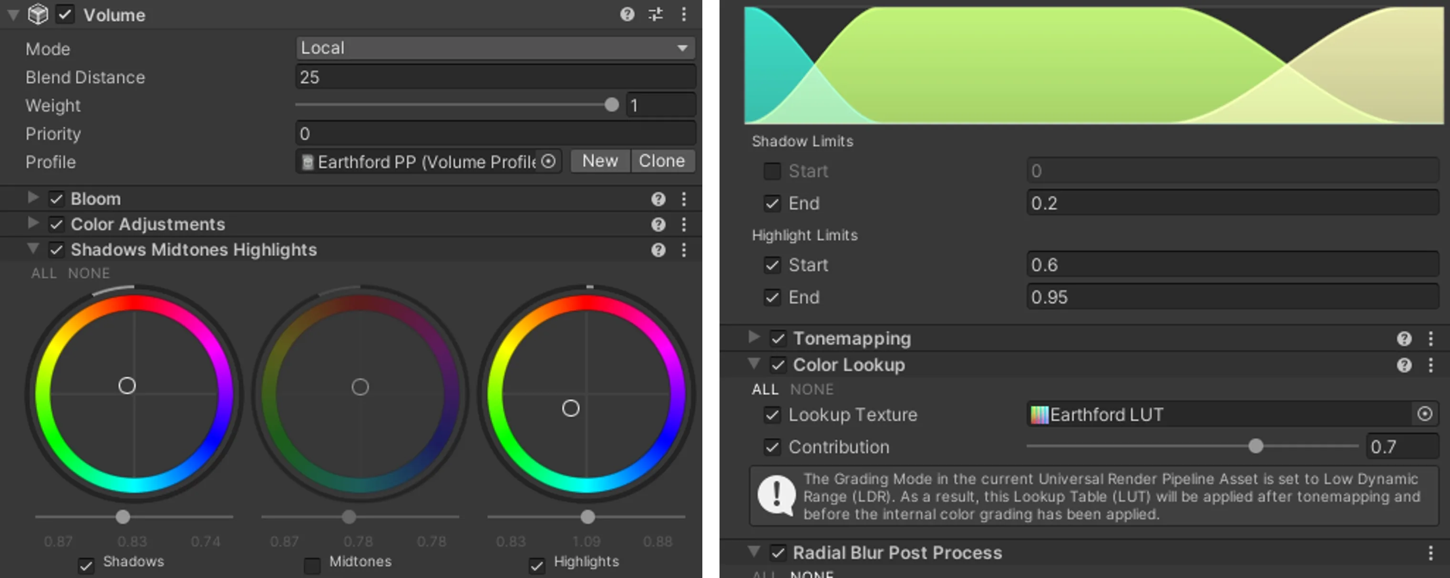This screenshot has height=578, width=1450.
Task: Click the Blend Distance input field
Action: tap(495, 77)
